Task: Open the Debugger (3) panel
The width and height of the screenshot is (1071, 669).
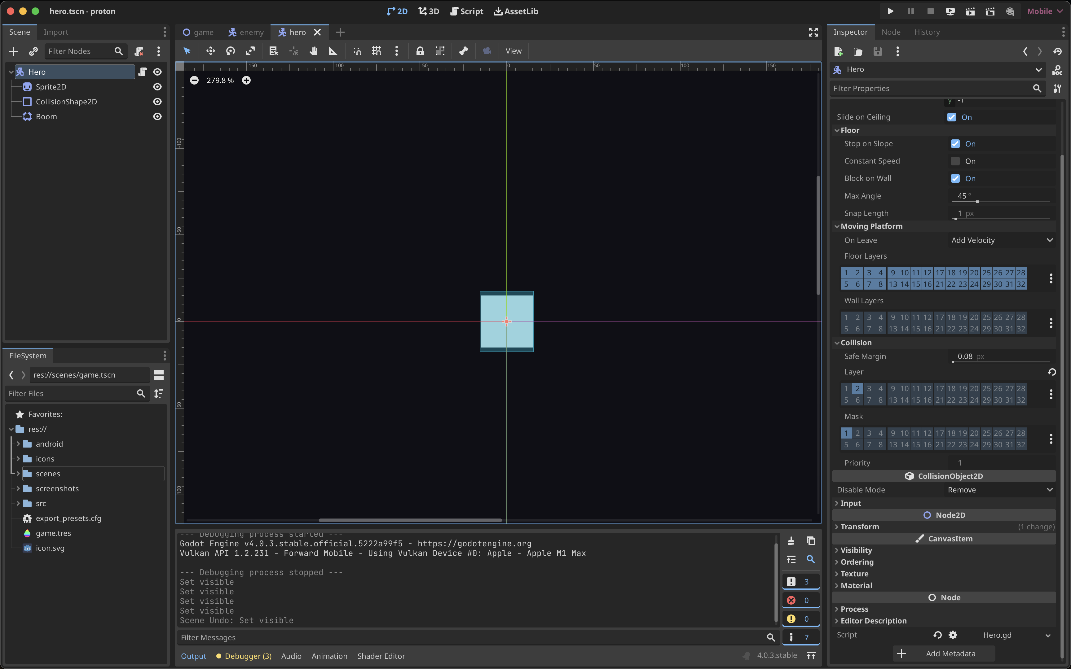Action: 244,656
